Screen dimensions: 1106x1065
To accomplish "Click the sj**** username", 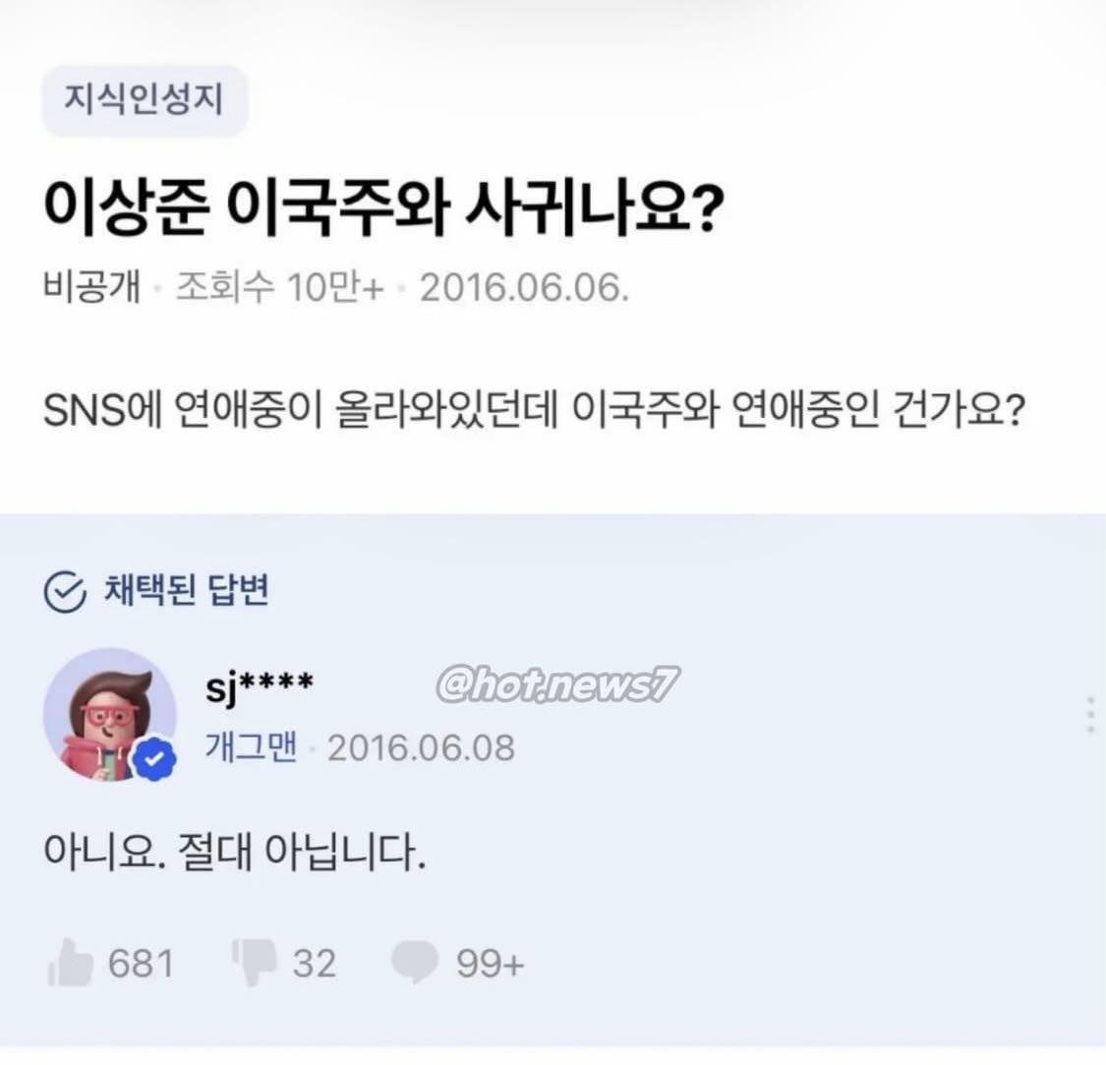I will [260, 684].
